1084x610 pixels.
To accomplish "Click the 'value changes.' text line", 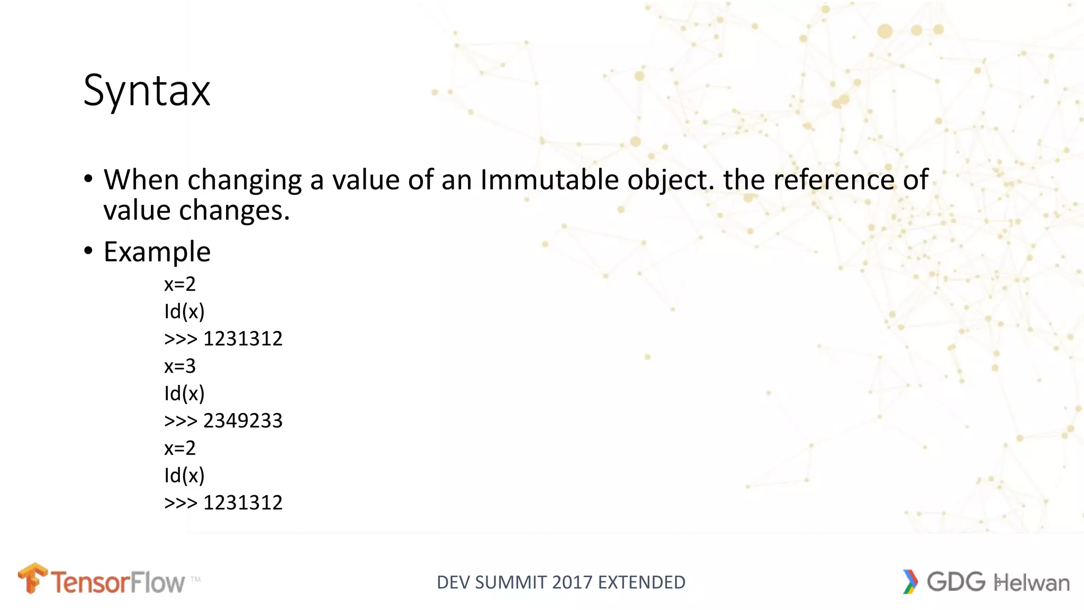I will coord(196,210).
